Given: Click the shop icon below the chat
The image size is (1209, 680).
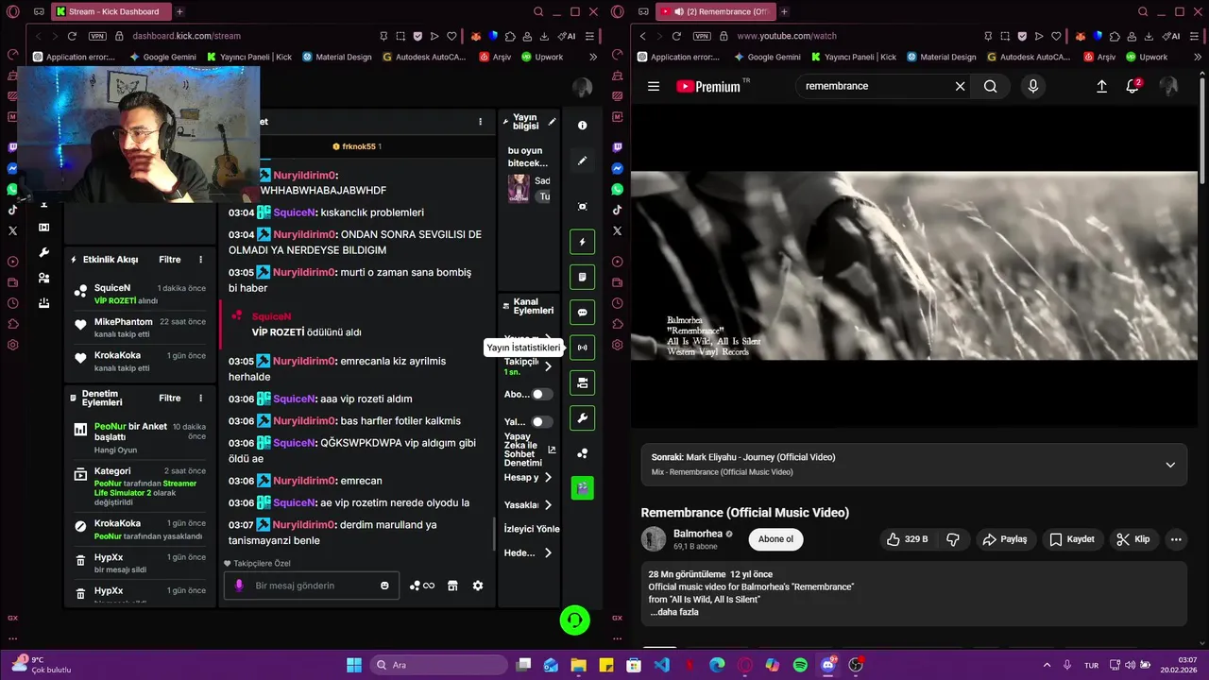Looking at the screenshot, I should click(452, 586).
